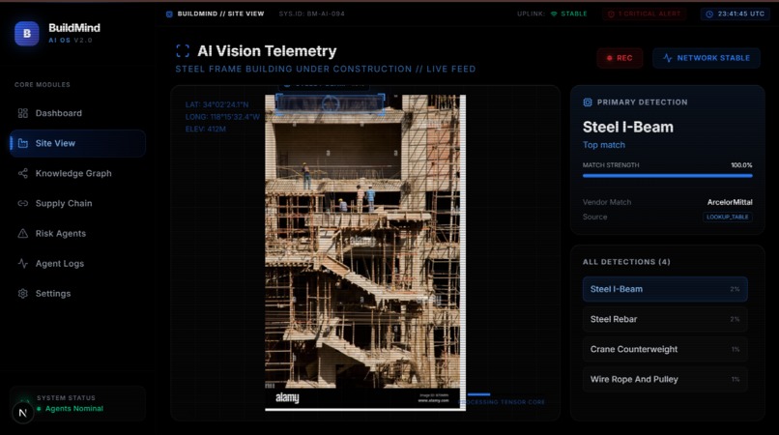Click the UPLINK STABLE status text
779x435 pixels.
click(x=552, y=14)
